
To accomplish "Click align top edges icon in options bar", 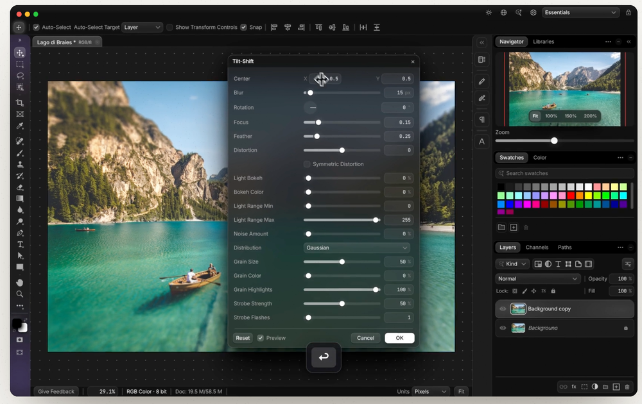I will [318, 28].
